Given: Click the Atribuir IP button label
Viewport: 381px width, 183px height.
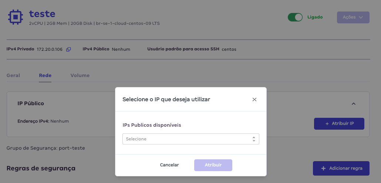Looking at the screenshot, I should (x=343, y=124).
